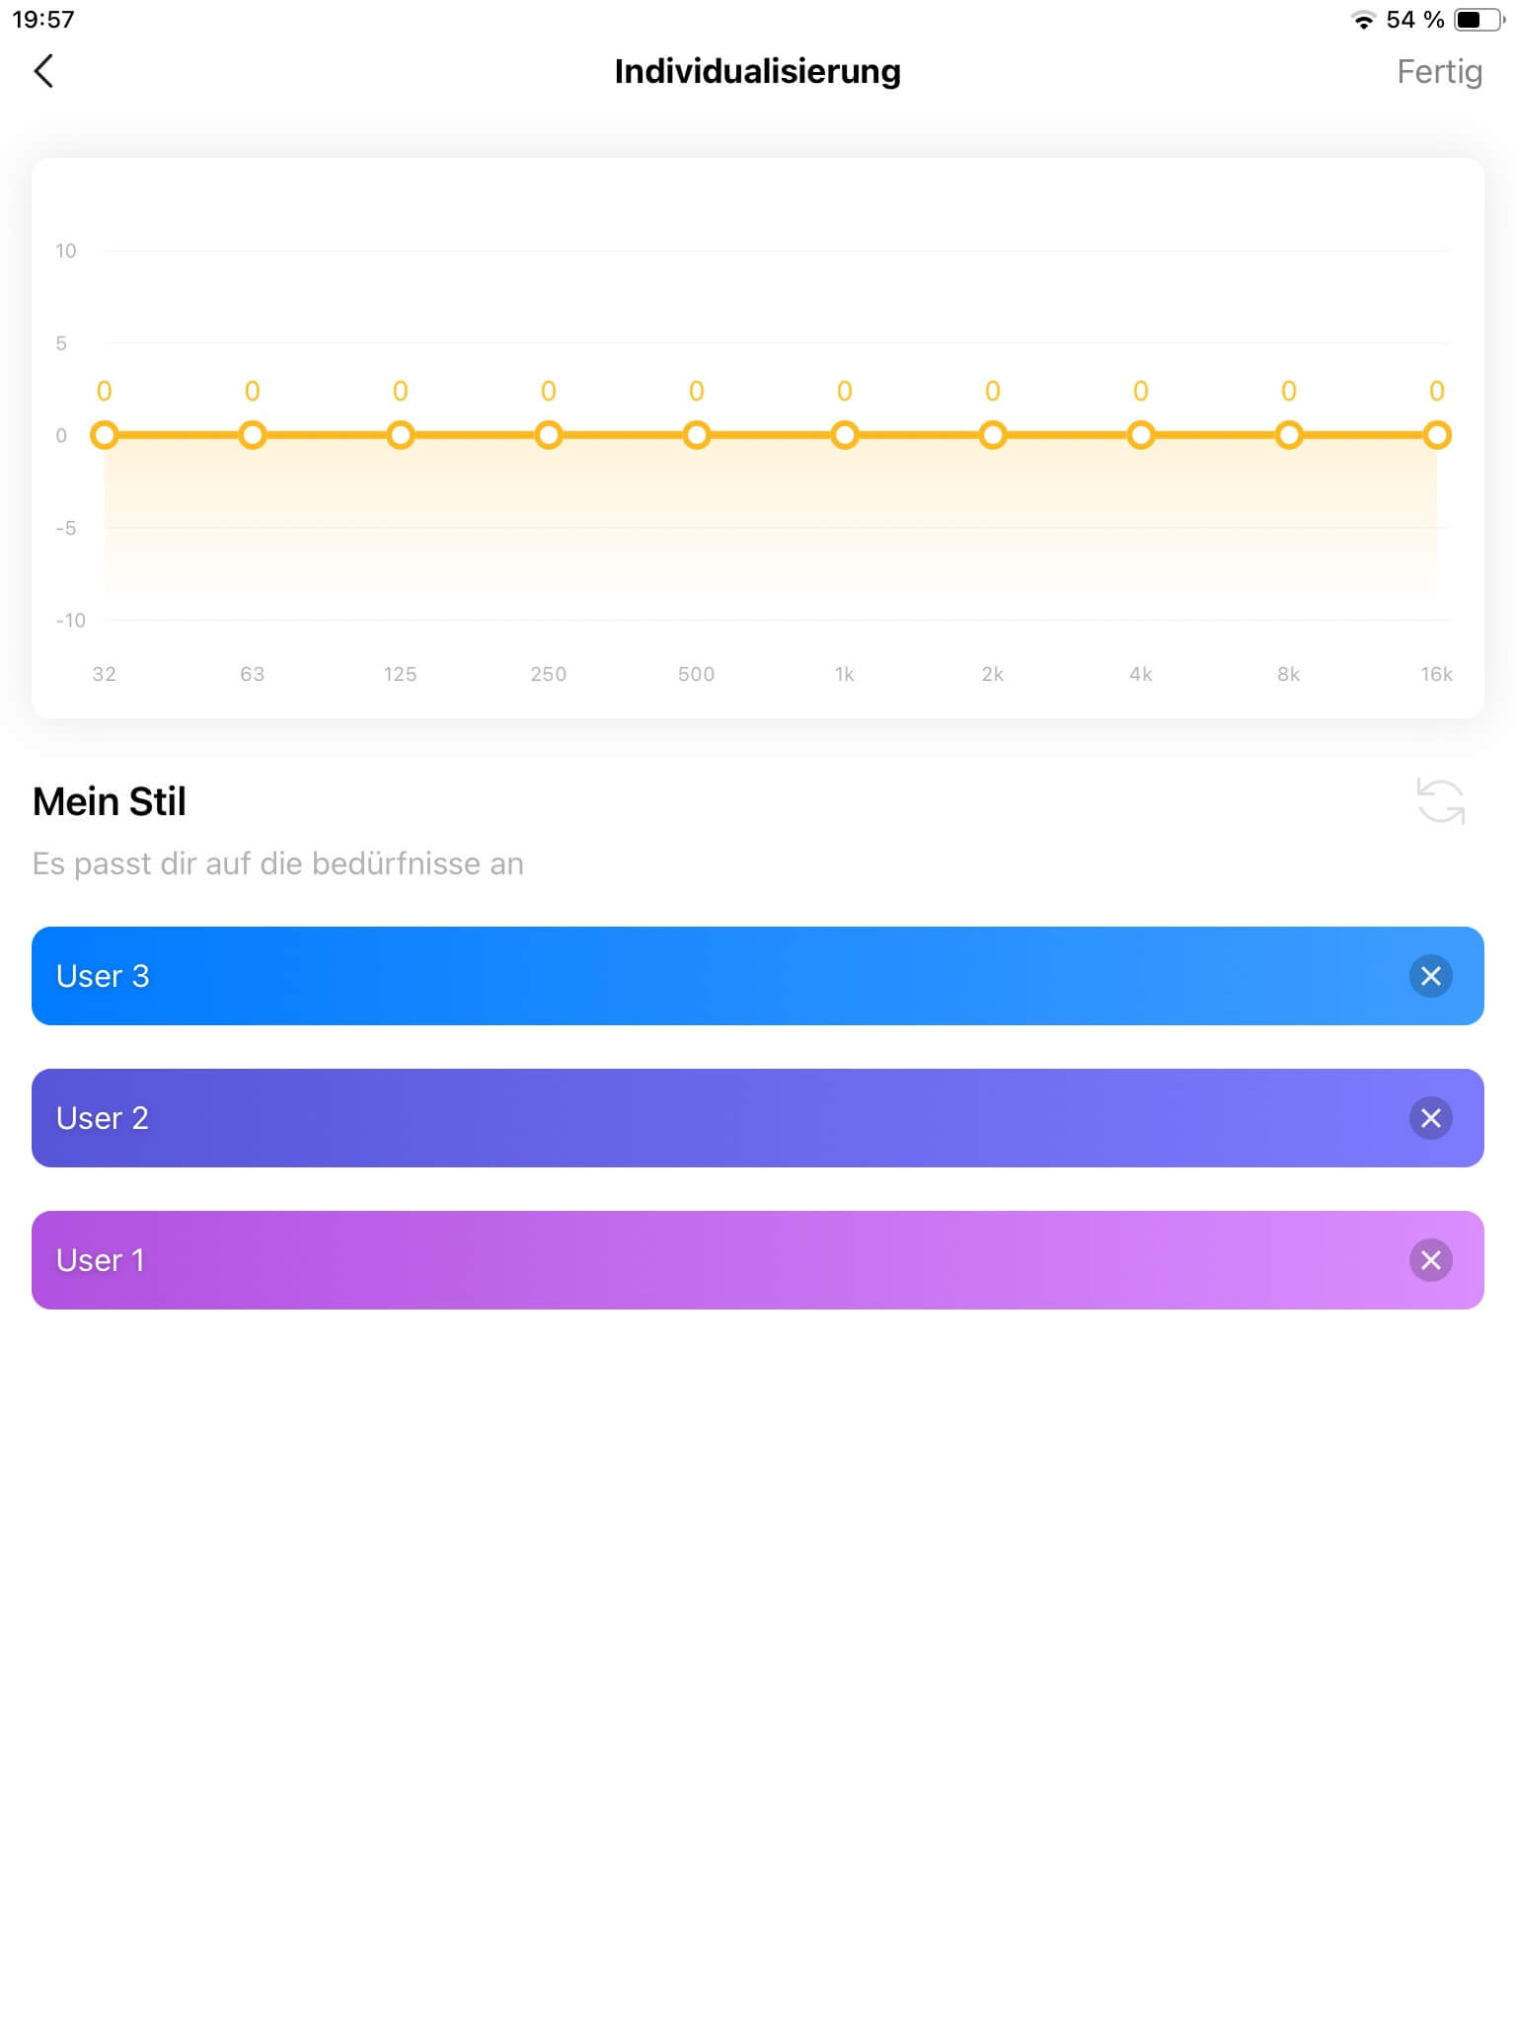Delete the User 1 preset
This screenshot has height=2021, width=1516.
click(1430, 1260)
